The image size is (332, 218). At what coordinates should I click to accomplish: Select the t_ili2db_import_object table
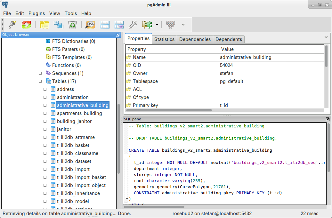pos(81,185)
